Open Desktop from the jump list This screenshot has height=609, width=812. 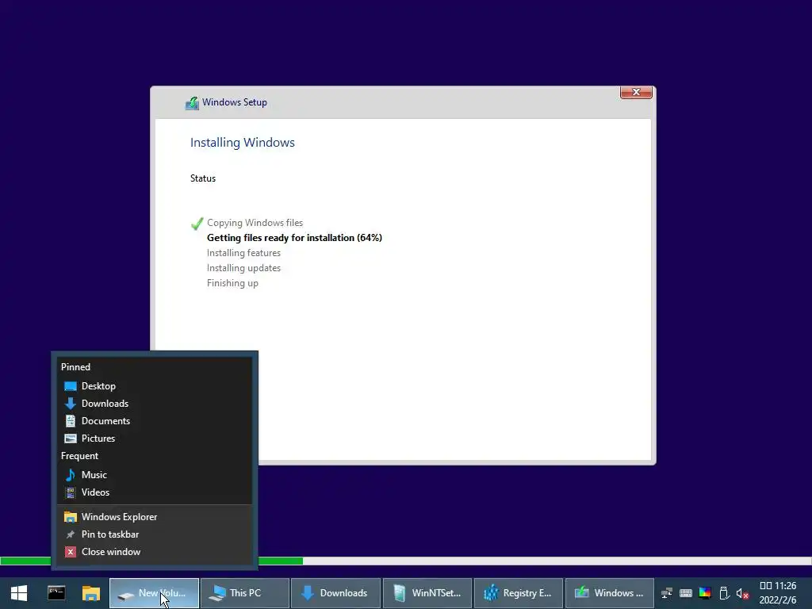coord(155,386)
